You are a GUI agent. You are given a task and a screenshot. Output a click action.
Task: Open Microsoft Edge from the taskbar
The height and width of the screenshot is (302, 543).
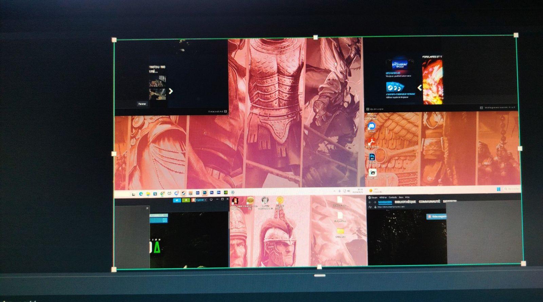tap(141, 194)
